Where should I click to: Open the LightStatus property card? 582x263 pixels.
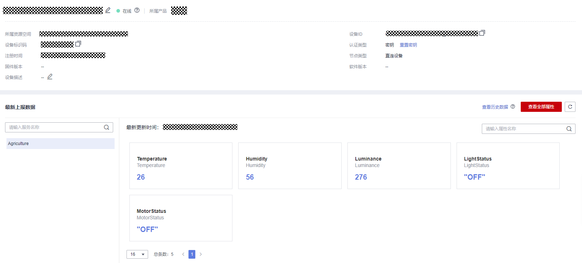[508, 166]
